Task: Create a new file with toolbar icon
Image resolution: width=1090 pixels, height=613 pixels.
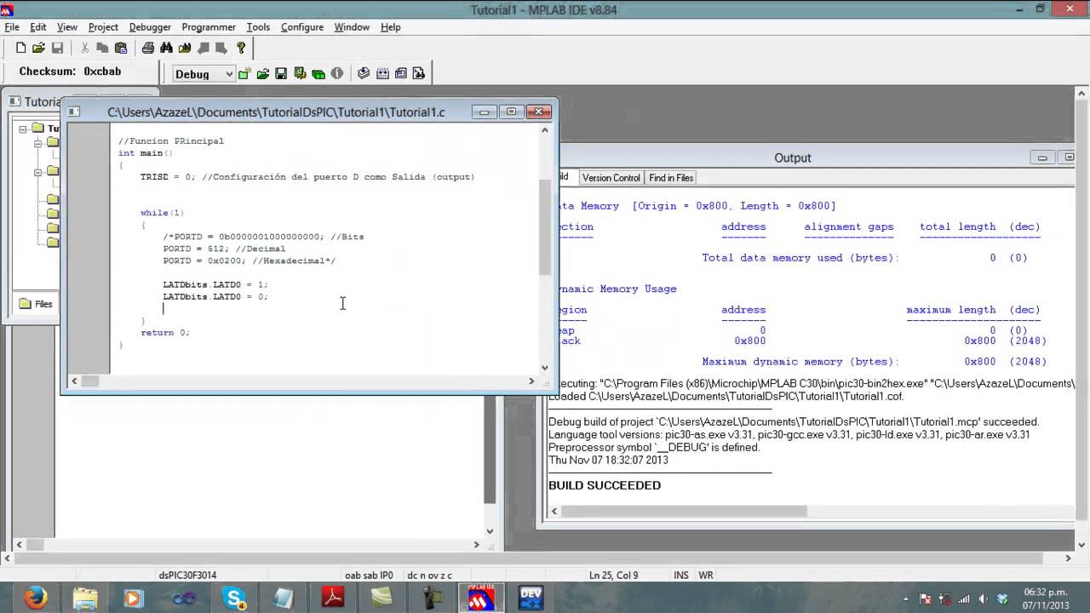Action: [x=21, y=49]
